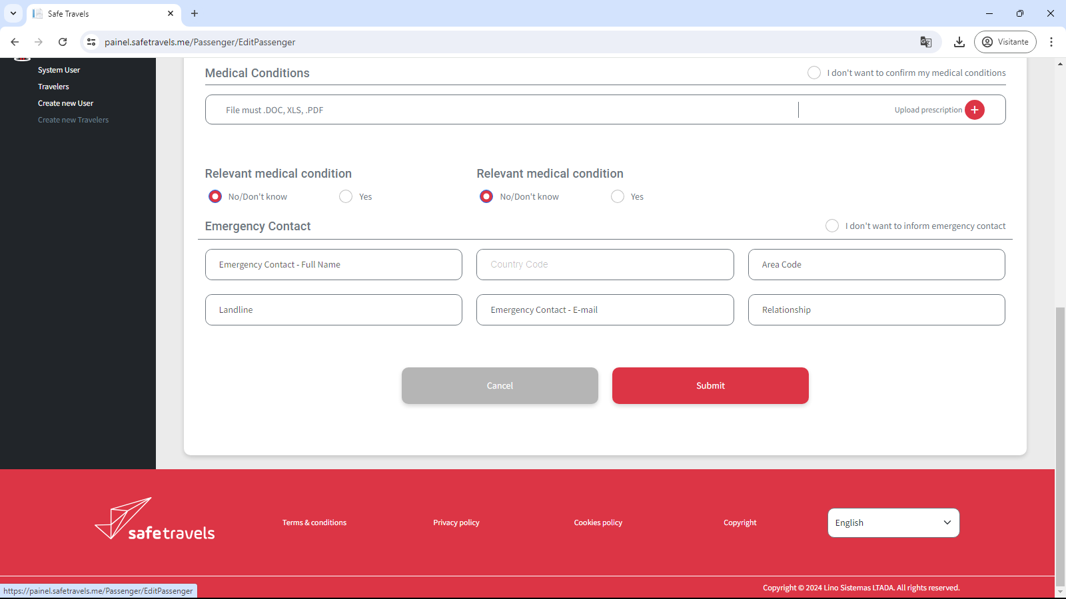This screenshot has width=1066, height=599.
Task: Open the English language dropdown
Action: [893, 522]
